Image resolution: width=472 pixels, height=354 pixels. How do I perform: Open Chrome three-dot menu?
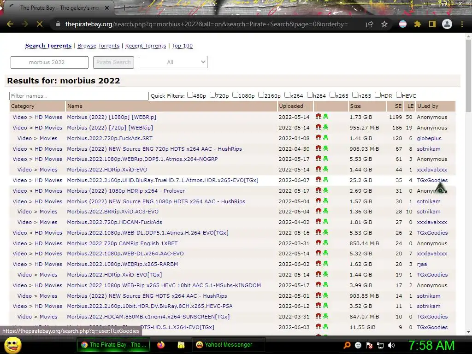coord(462,24)
